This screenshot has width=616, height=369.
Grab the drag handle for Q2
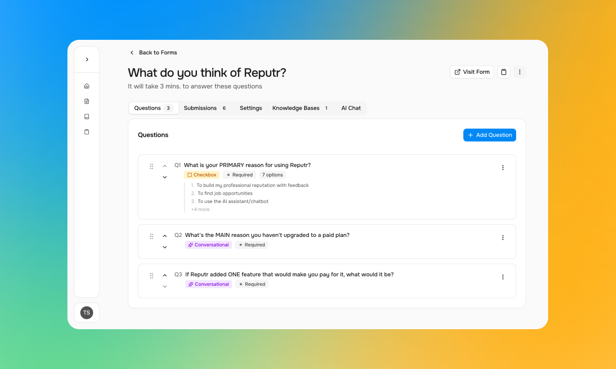(151, 236)
